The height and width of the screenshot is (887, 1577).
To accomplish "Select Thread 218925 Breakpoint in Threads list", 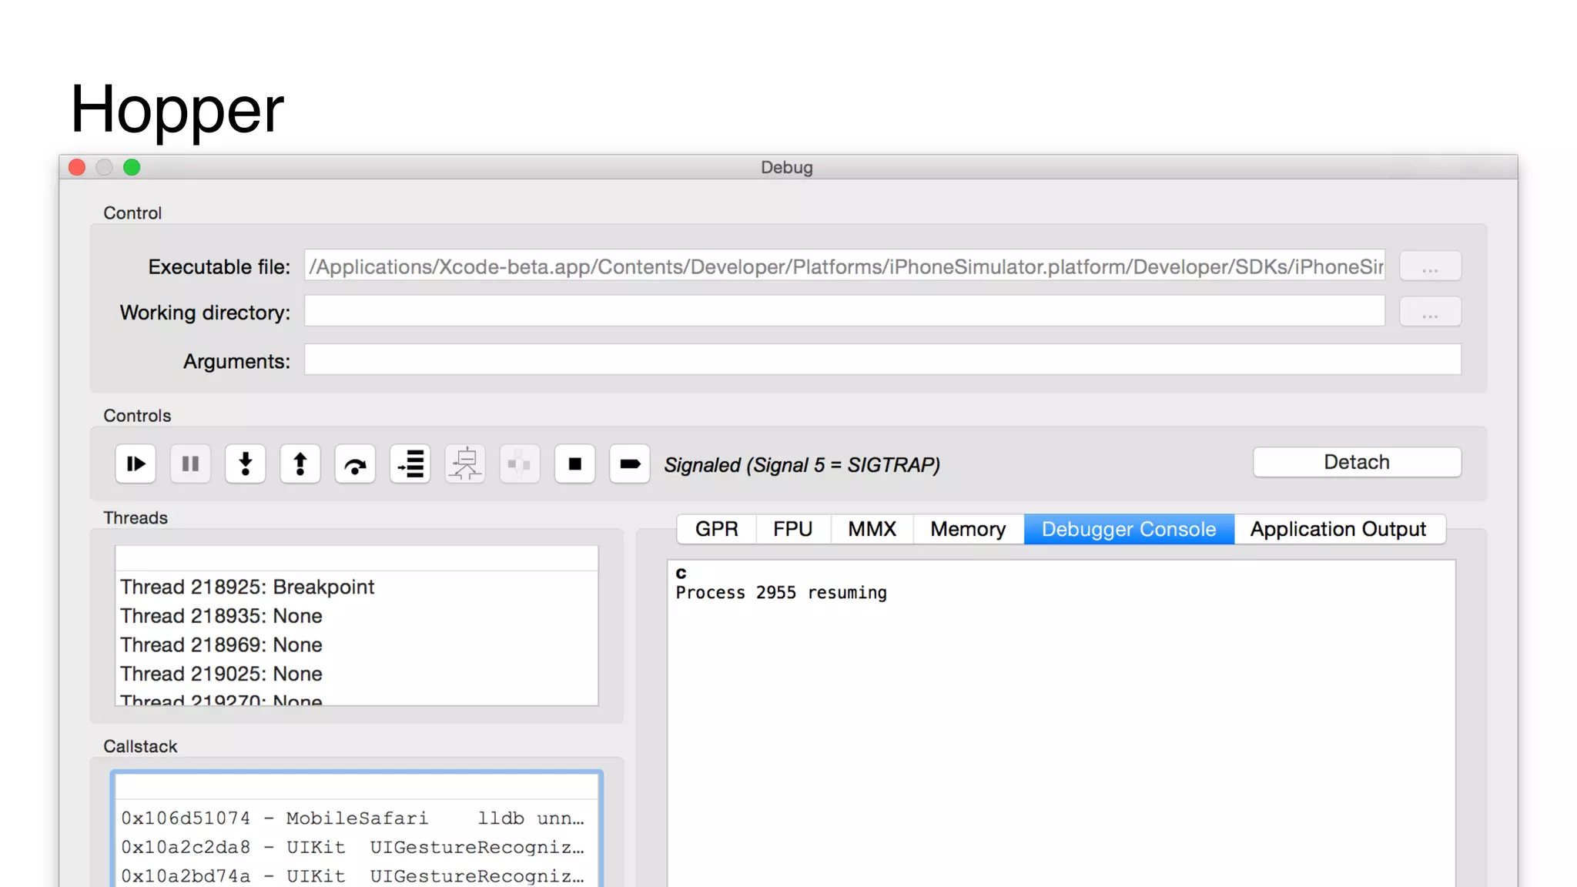I will click(247, 587).
